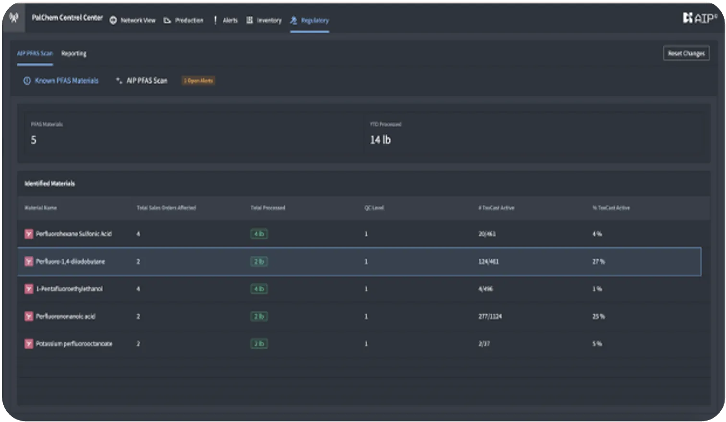Click the % ToxCast Active column header
Screen dimensions: 726x422
click(611, 208)
